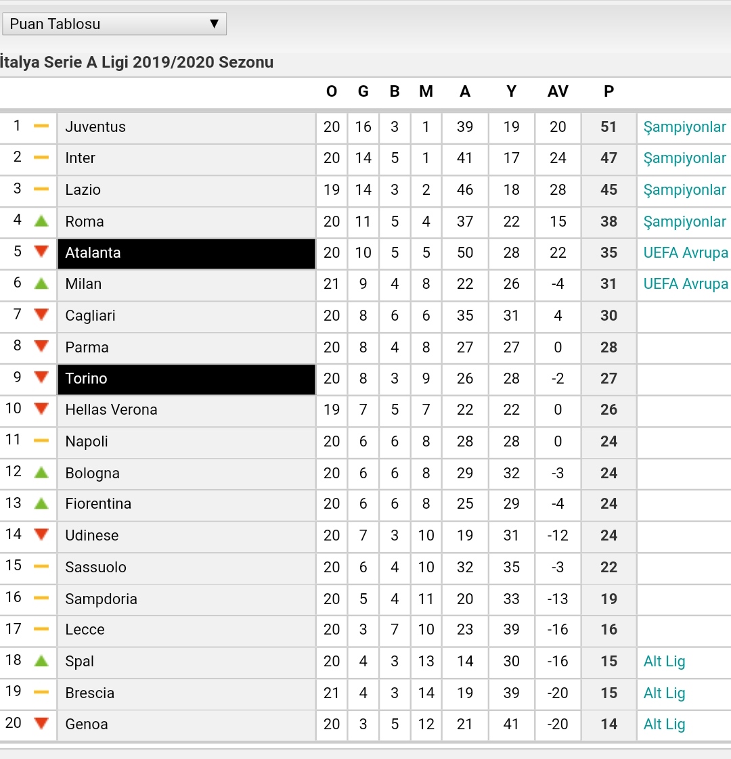Viewport: 731px width, 759px height.
Task: Click the yellow dash icon beside Napoli
Action: (x=41, y=441)
